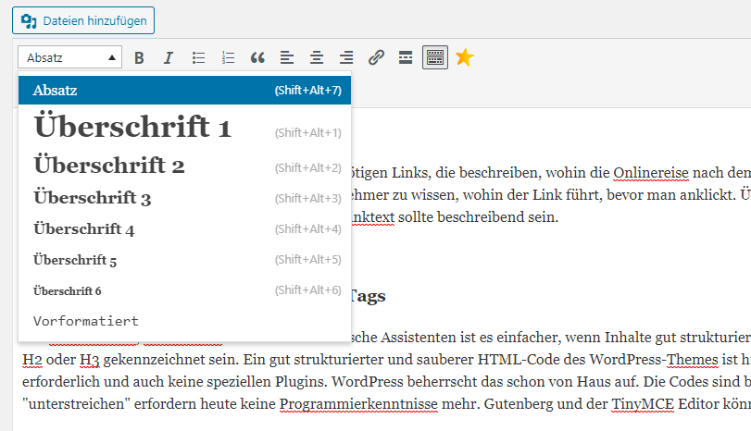751x431 pixels.
Task: Click the word Gutenberg in the paragraph
Action: pyautogui.click(x=519, y=404)
